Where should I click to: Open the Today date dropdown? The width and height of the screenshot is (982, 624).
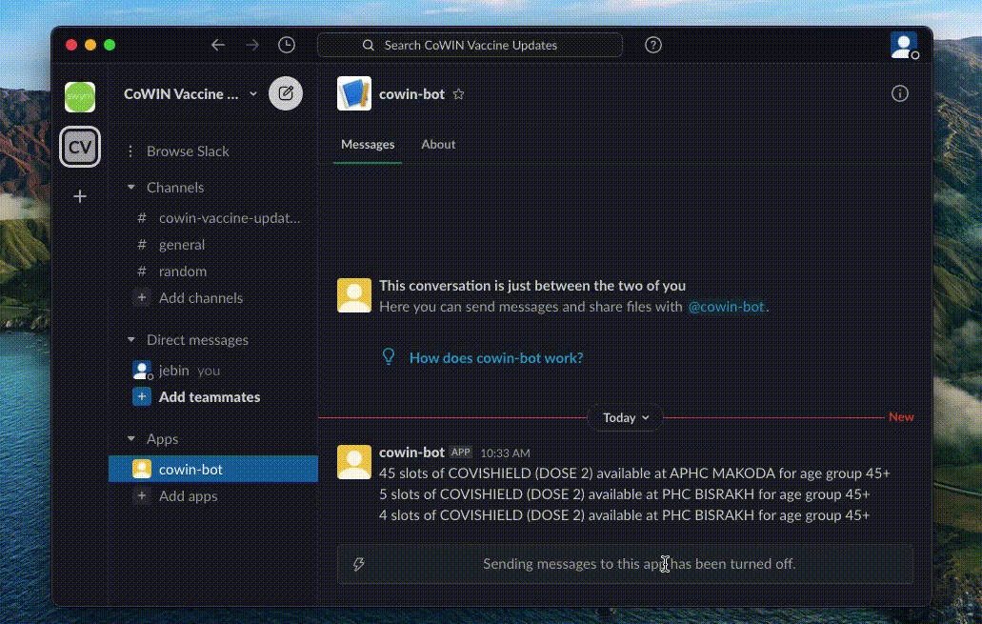click(x=626, y=418)
